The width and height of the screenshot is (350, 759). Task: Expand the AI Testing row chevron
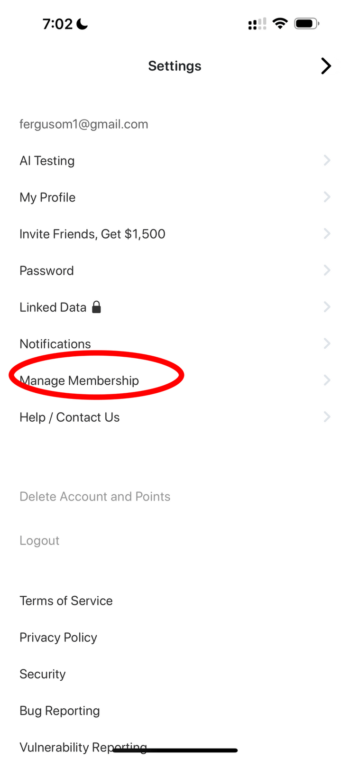pyautogui.click(x=327, y=160)
